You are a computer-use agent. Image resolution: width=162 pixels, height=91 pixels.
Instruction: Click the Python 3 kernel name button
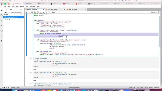pyautogui.click(x=154, y=12)
